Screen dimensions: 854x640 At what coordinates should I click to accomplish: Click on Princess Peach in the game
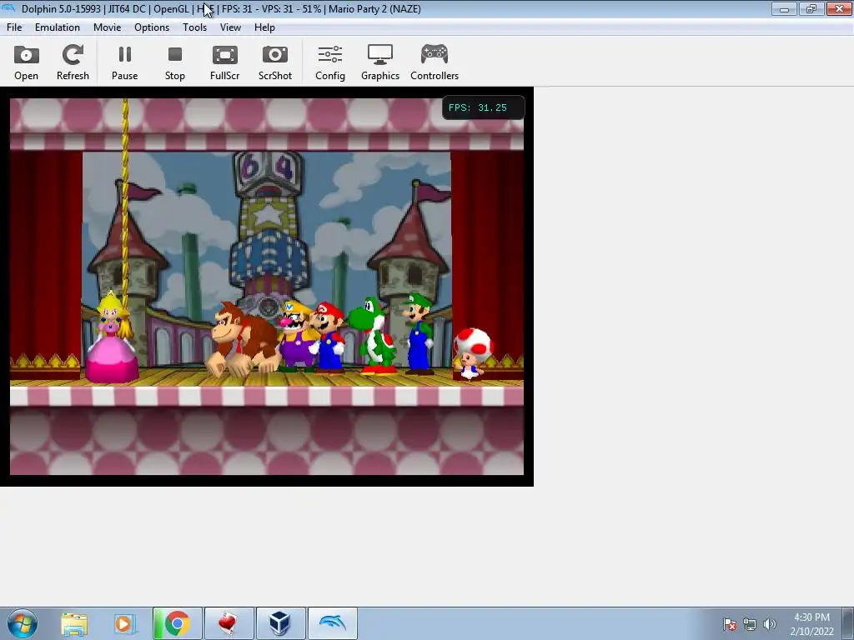click(x=112, y=337)
